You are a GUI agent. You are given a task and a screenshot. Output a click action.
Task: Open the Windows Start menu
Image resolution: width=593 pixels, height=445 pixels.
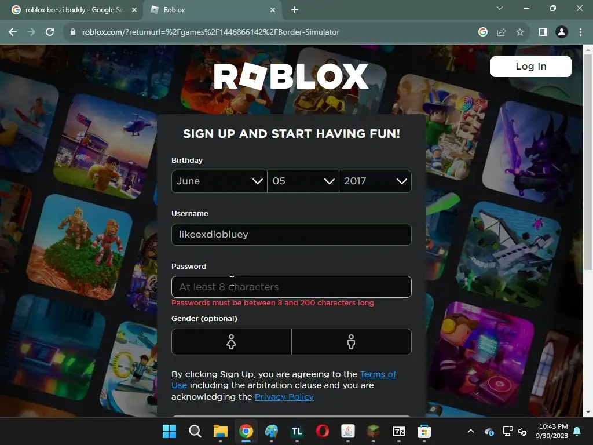[x=169, y=431]
